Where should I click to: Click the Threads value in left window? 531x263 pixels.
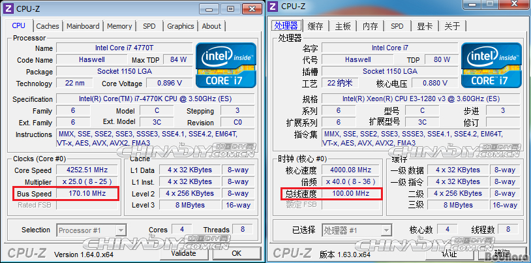tap(243, 230)
